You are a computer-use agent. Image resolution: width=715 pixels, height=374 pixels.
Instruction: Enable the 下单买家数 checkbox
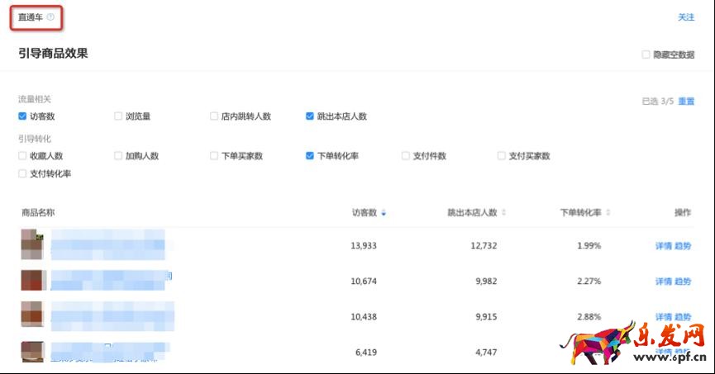[214, 156]
